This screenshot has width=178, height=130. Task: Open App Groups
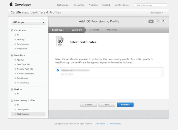[22, 78]
